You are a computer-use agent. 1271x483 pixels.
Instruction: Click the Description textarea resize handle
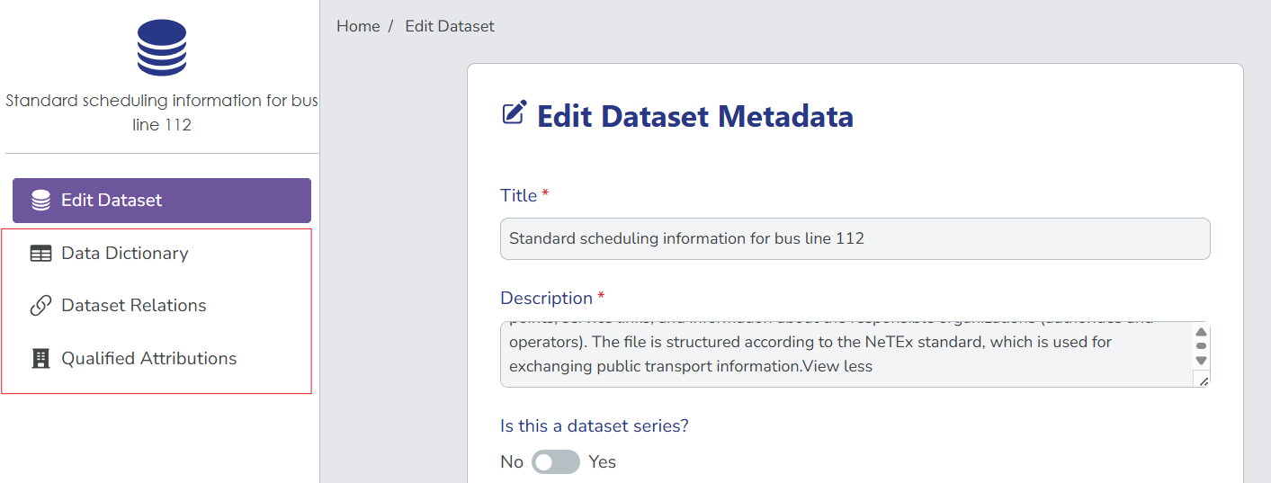coord(1204,381)
